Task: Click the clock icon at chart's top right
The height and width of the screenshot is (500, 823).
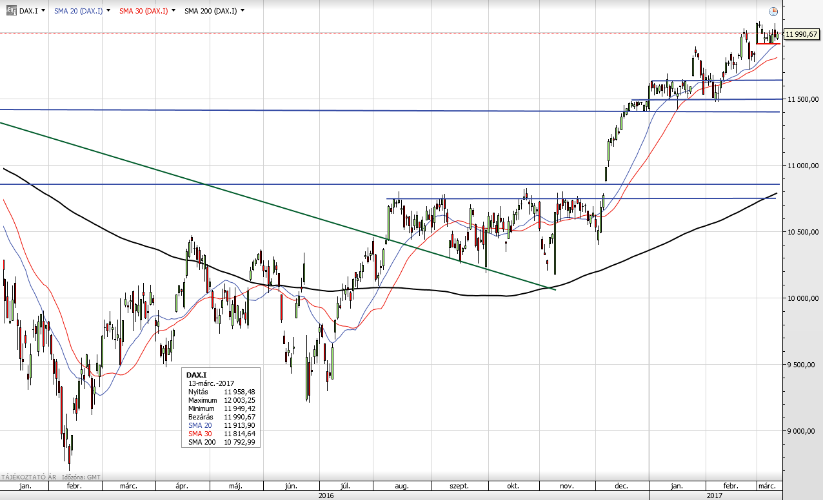Action: [773, 11]
